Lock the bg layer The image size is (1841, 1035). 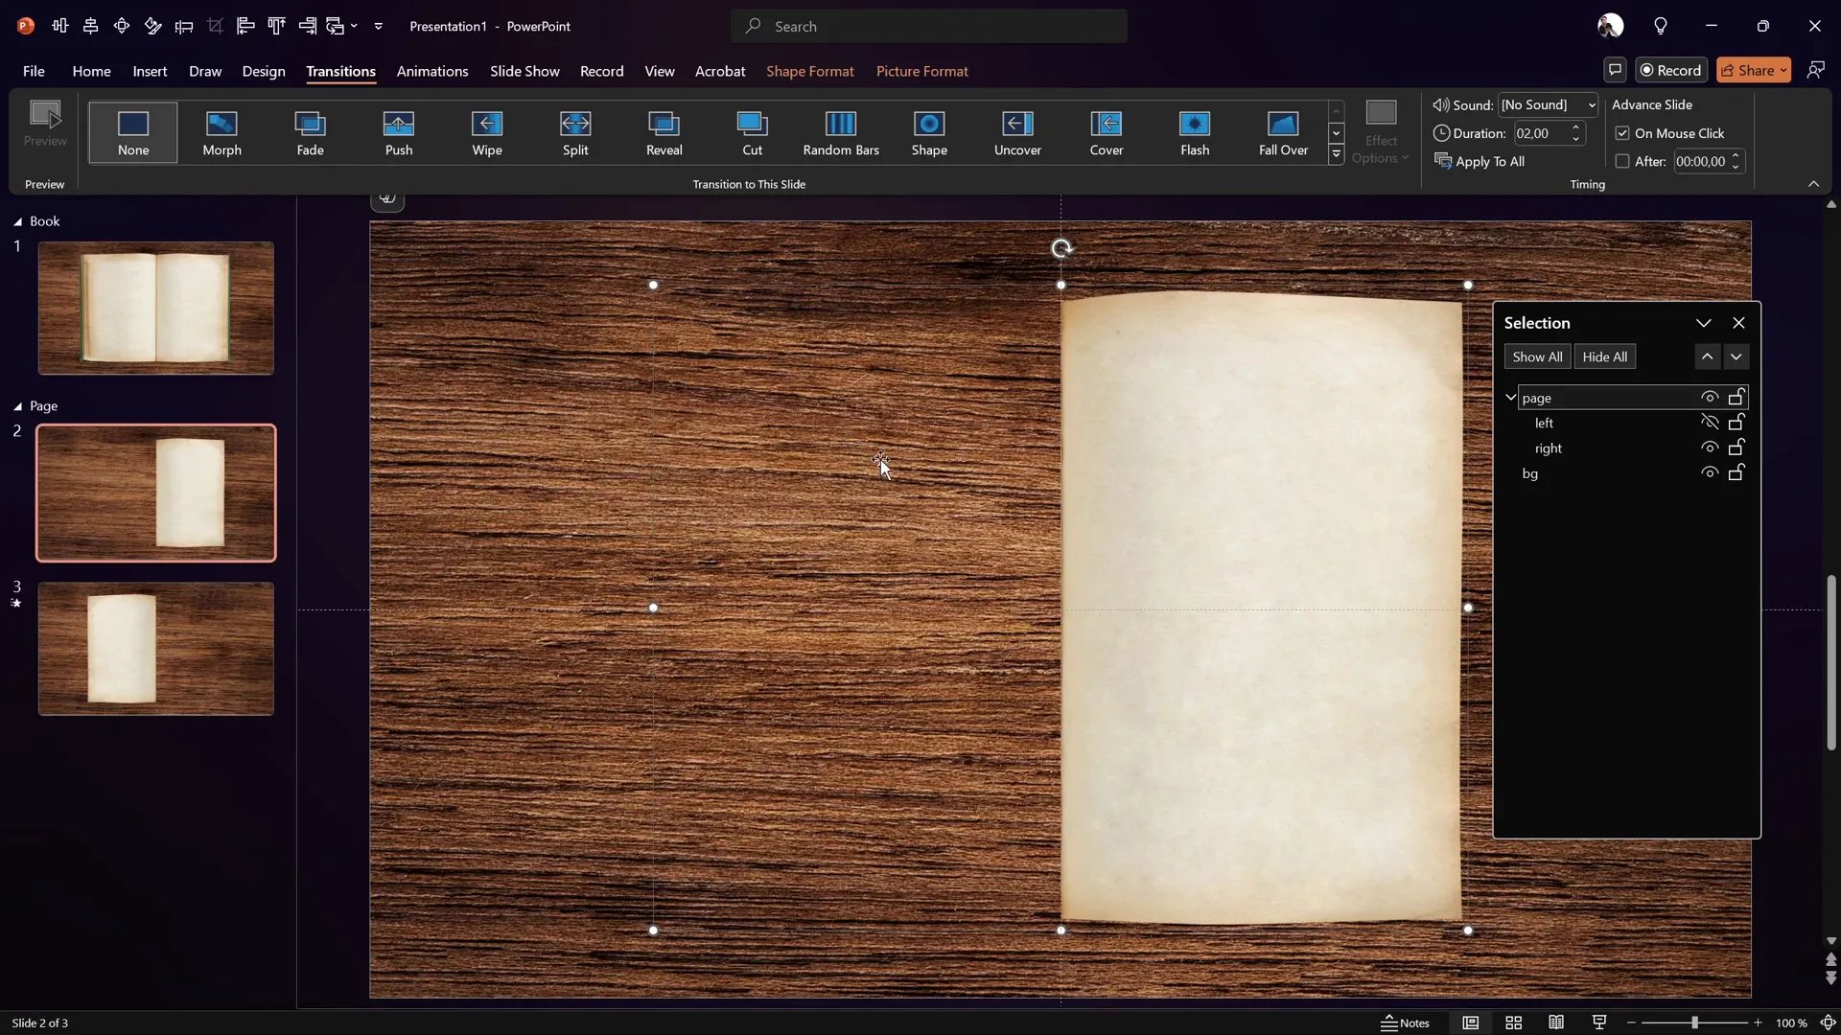tap(1736, 472)
